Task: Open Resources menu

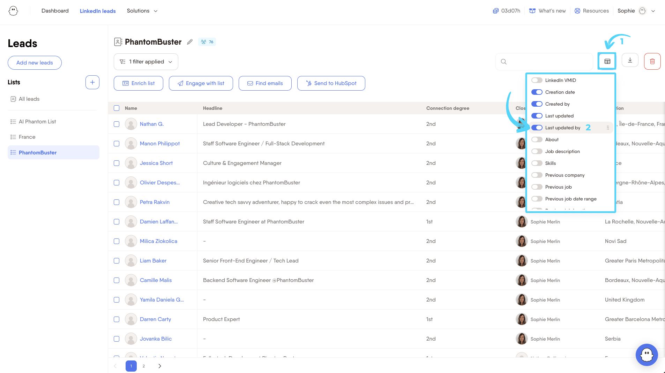Action: (x=592, y=11)
